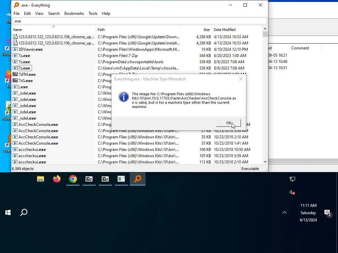
Task: Click OK in Machine Type Mismatch dialog
Action: [x=228, y=123]
